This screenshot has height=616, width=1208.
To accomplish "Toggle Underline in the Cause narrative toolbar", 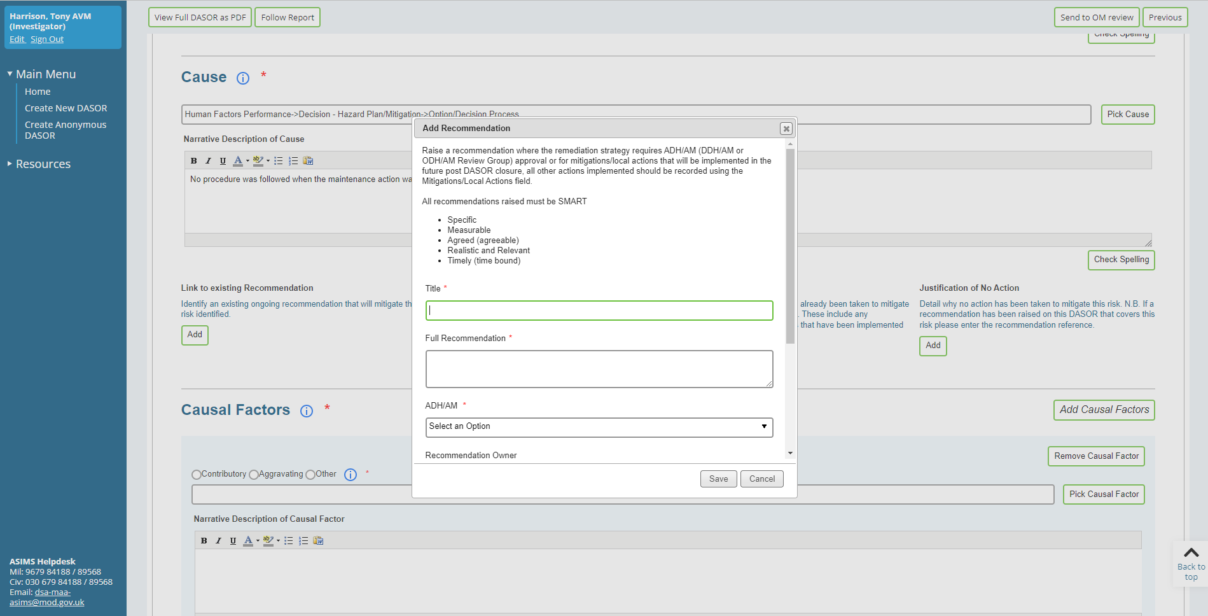I will 223,161.
